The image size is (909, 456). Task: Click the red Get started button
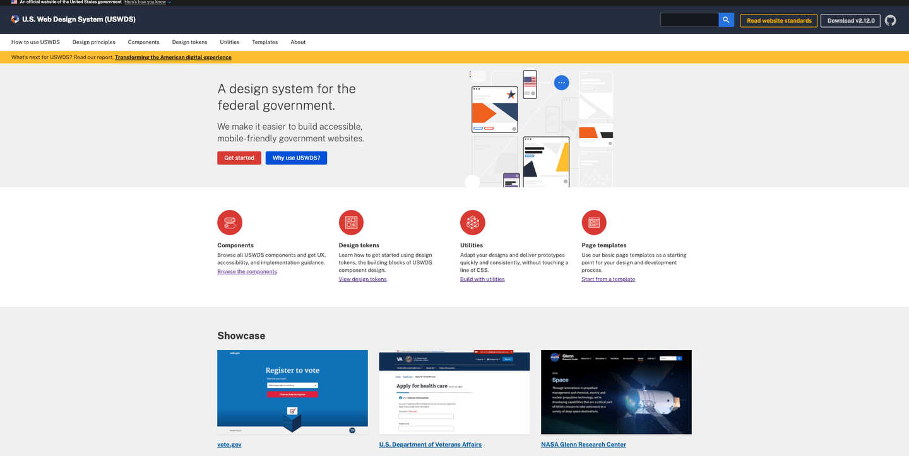pos(239,158)
